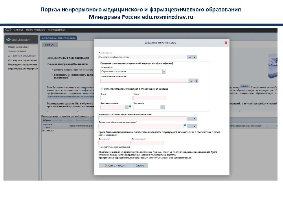The height and width of the screenshot is (212, 283).
Task: Open five-year cycle lookup ellipsis button
Action: [189, 119]
